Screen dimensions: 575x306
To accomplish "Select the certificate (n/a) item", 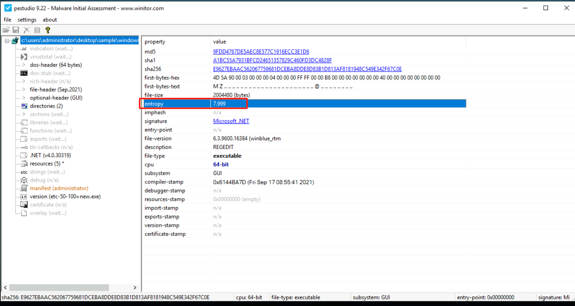I will pyautogui.click(x=48, y=205).
